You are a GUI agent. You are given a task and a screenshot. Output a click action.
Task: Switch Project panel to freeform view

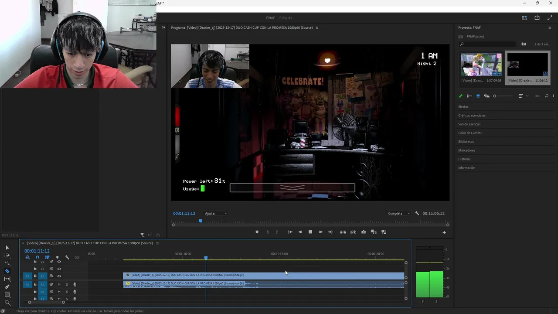click(487, 96)
